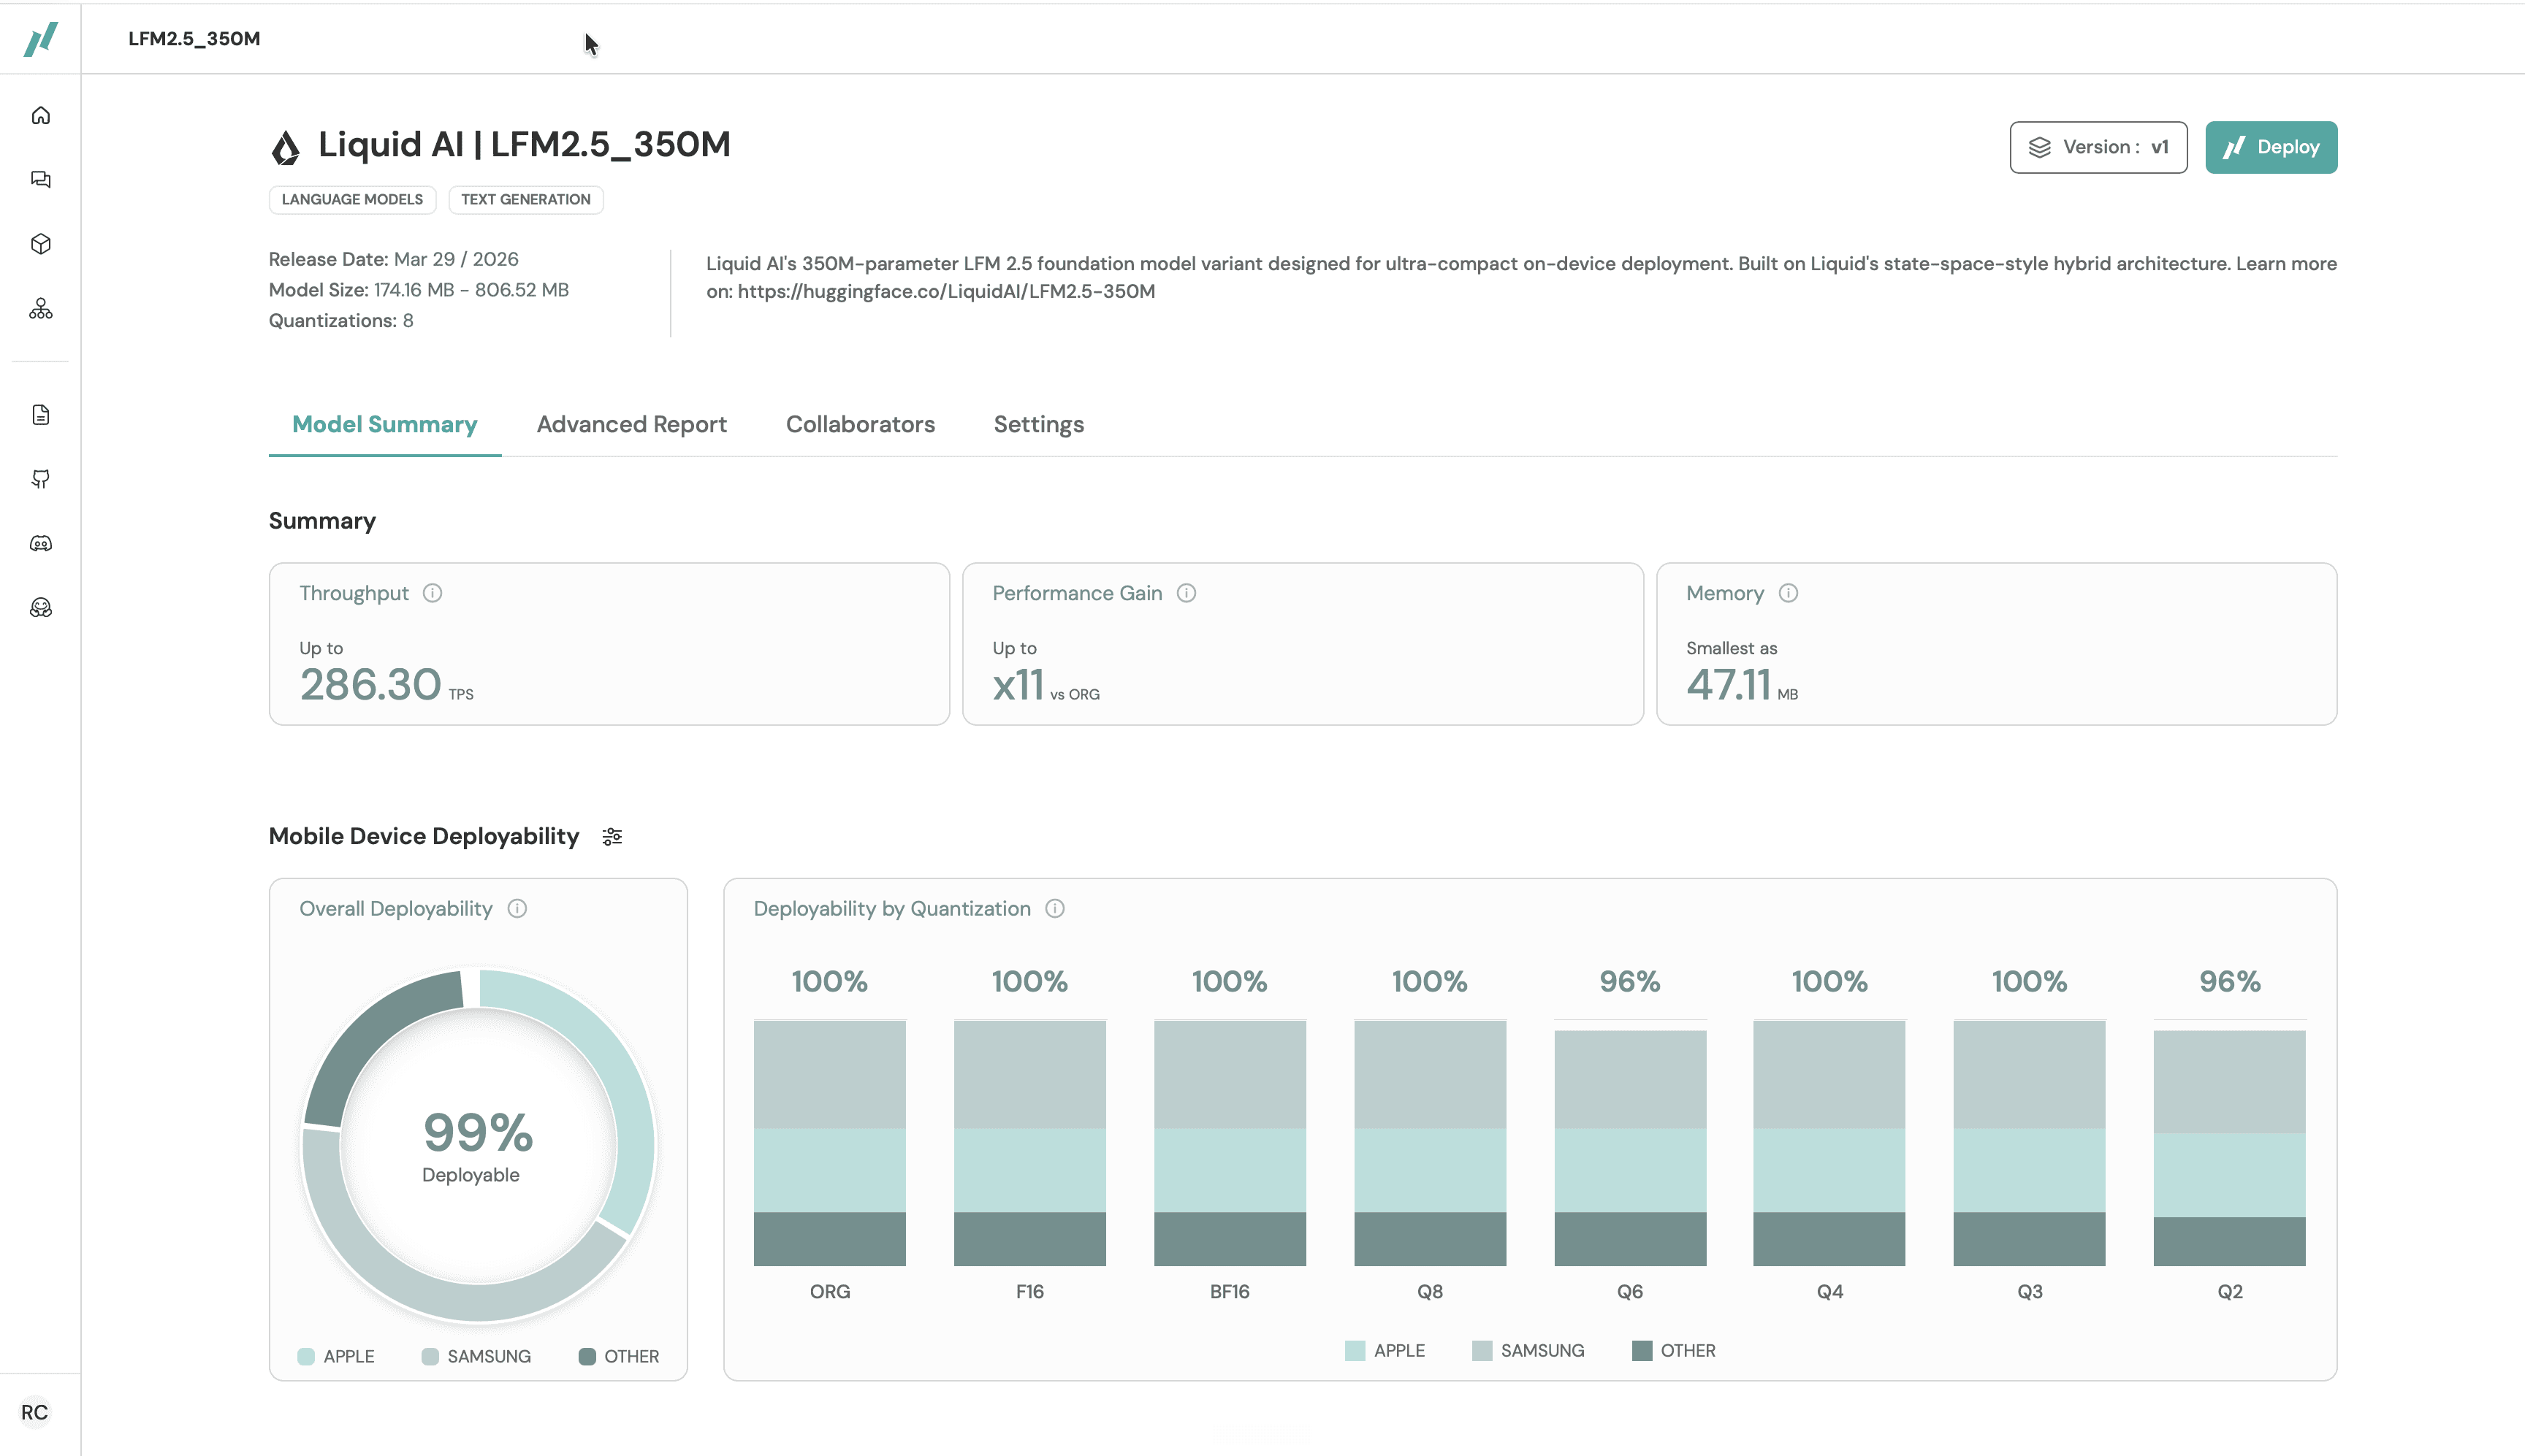Select the TEXT GENERATION tag
This screenshot has width=2525, height=1456.
point(525,200)
